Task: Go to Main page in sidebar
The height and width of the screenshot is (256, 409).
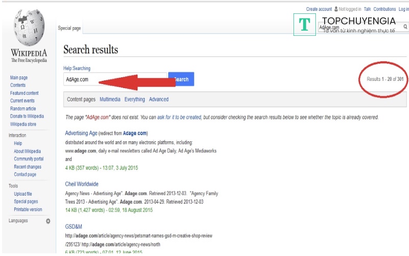Action: (x=19, y=78)
